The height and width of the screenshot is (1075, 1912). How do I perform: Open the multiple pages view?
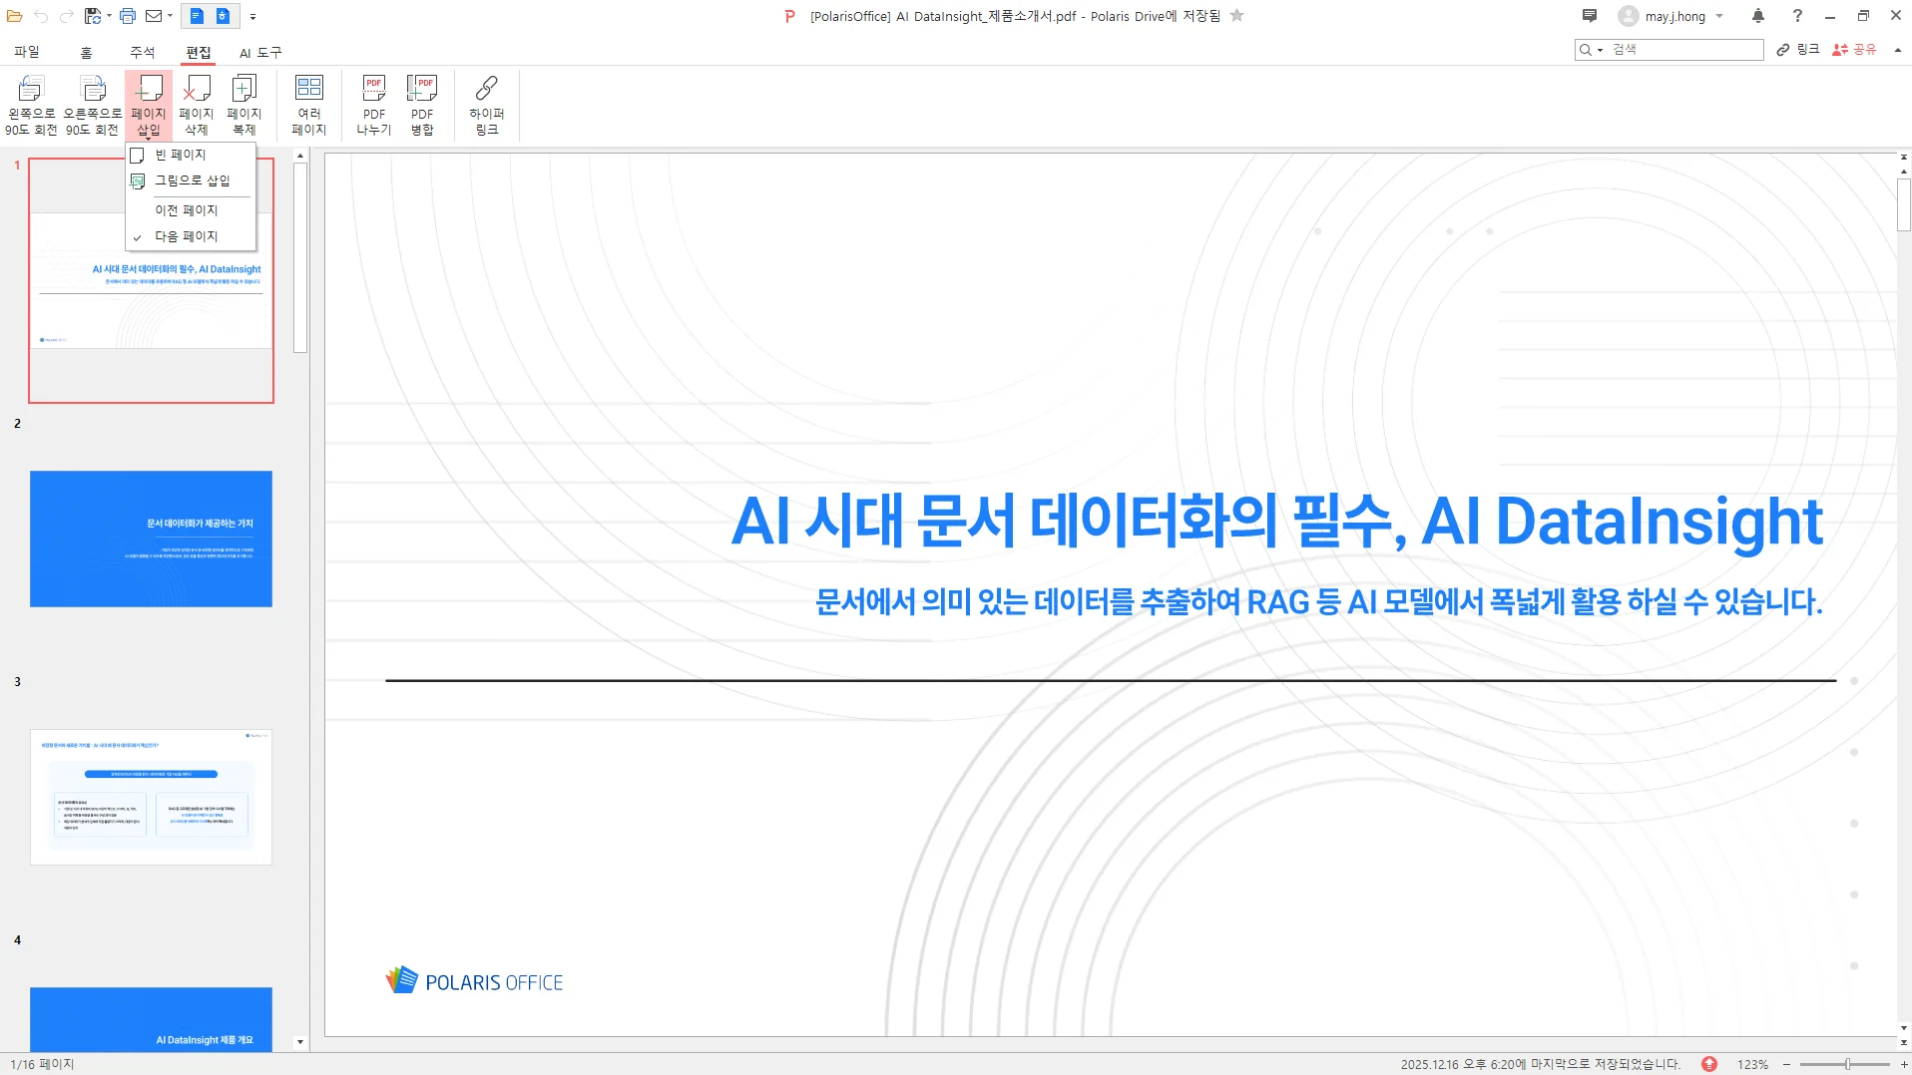click(x=308, y=103)
